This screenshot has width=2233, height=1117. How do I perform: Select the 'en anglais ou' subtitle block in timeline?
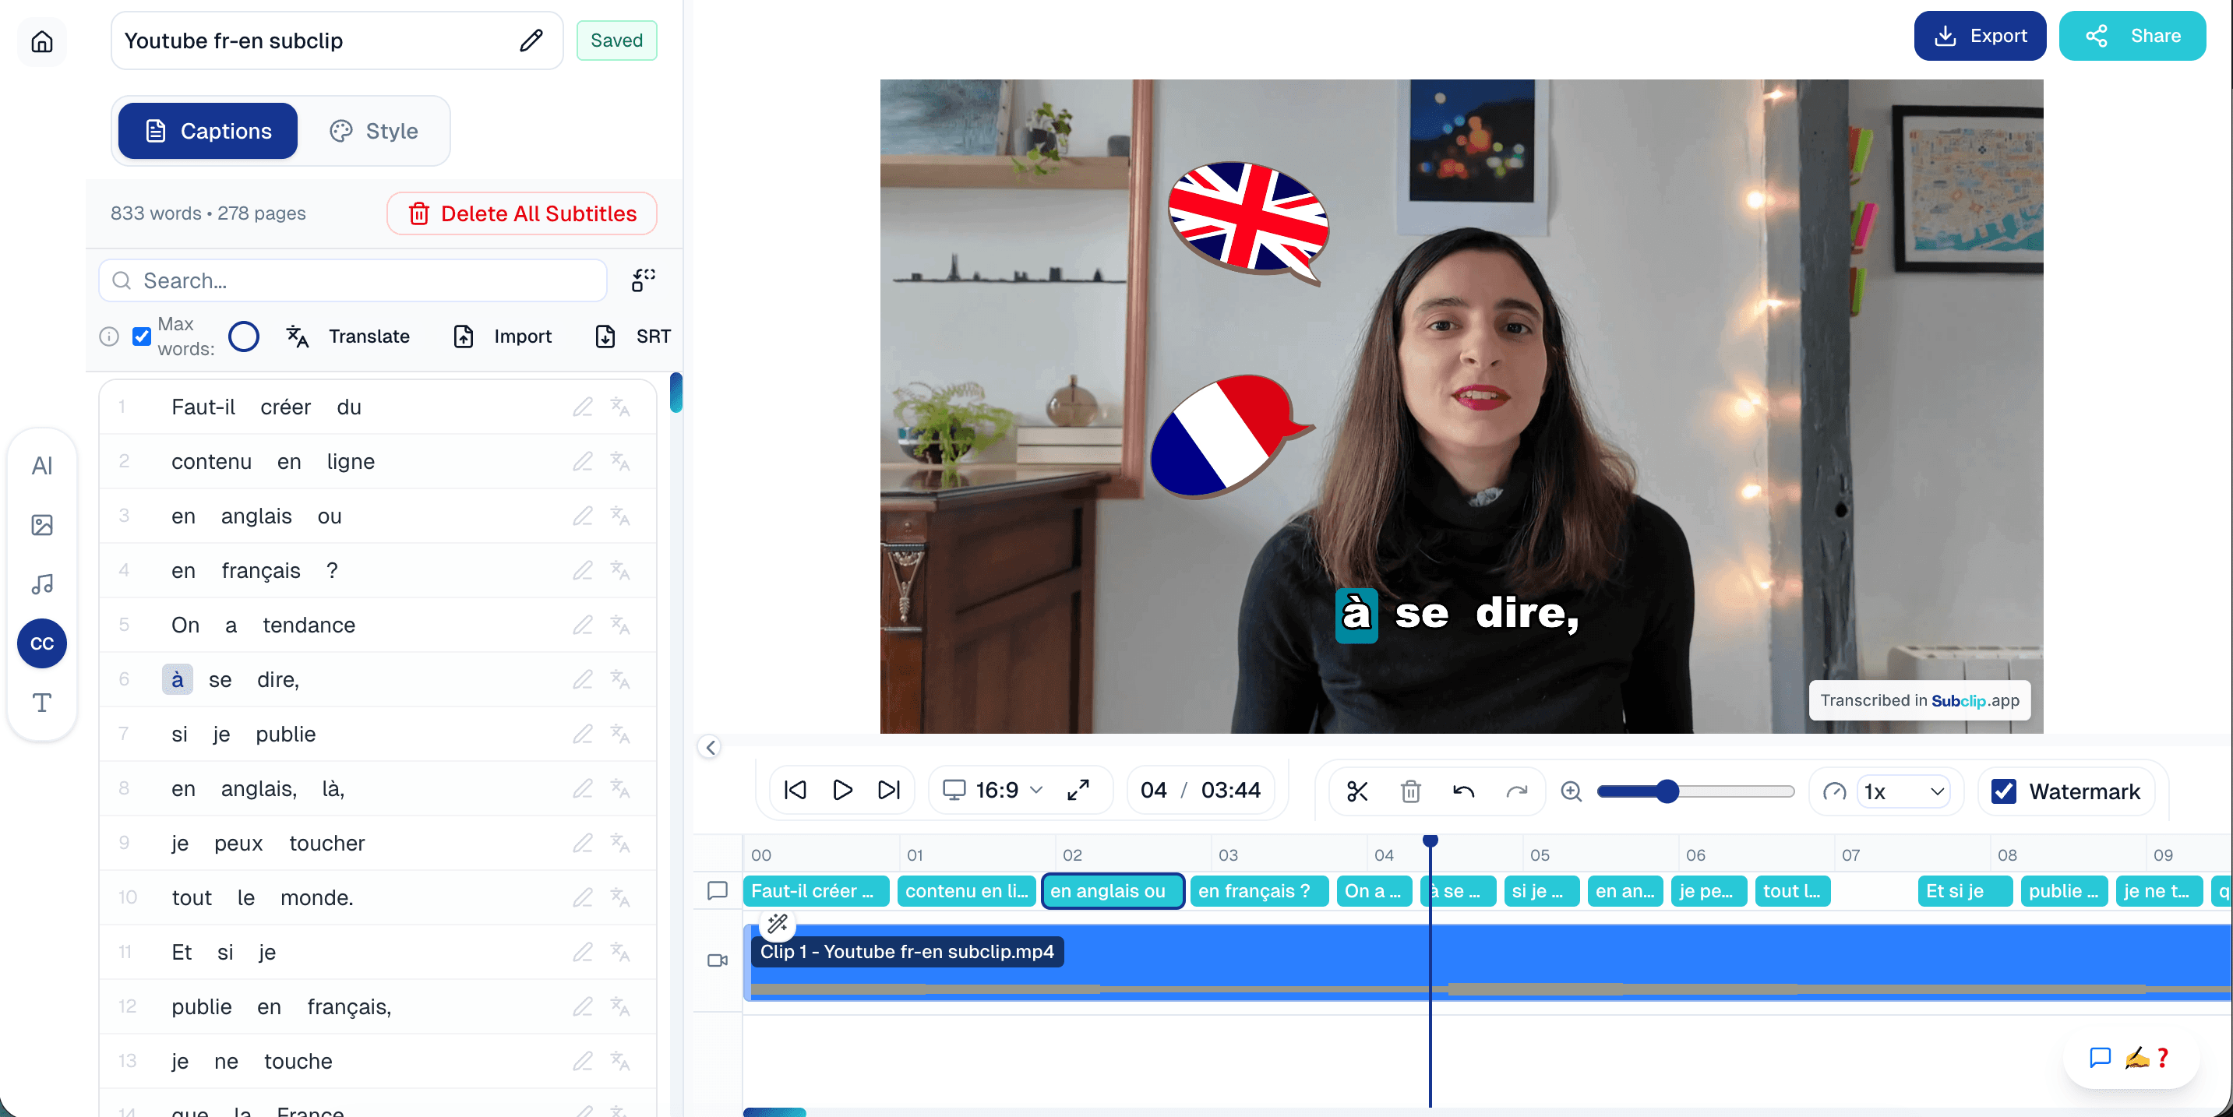coord(1113,891)
